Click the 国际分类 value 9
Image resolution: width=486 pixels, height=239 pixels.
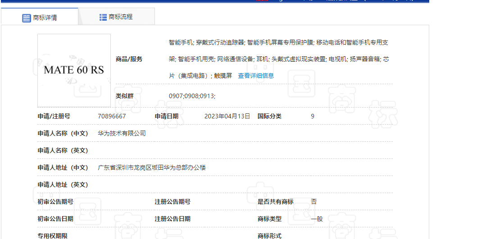[x=313, y=117]
